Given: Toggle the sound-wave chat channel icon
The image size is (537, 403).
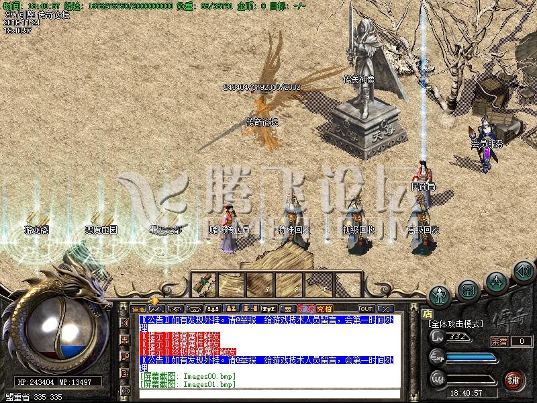Looking at the screenshot, I should 125,323.
